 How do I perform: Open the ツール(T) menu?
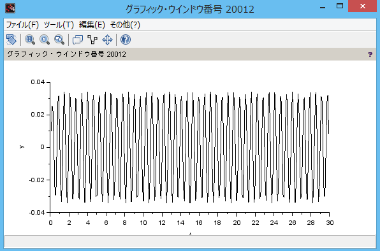tap(59, 25)
